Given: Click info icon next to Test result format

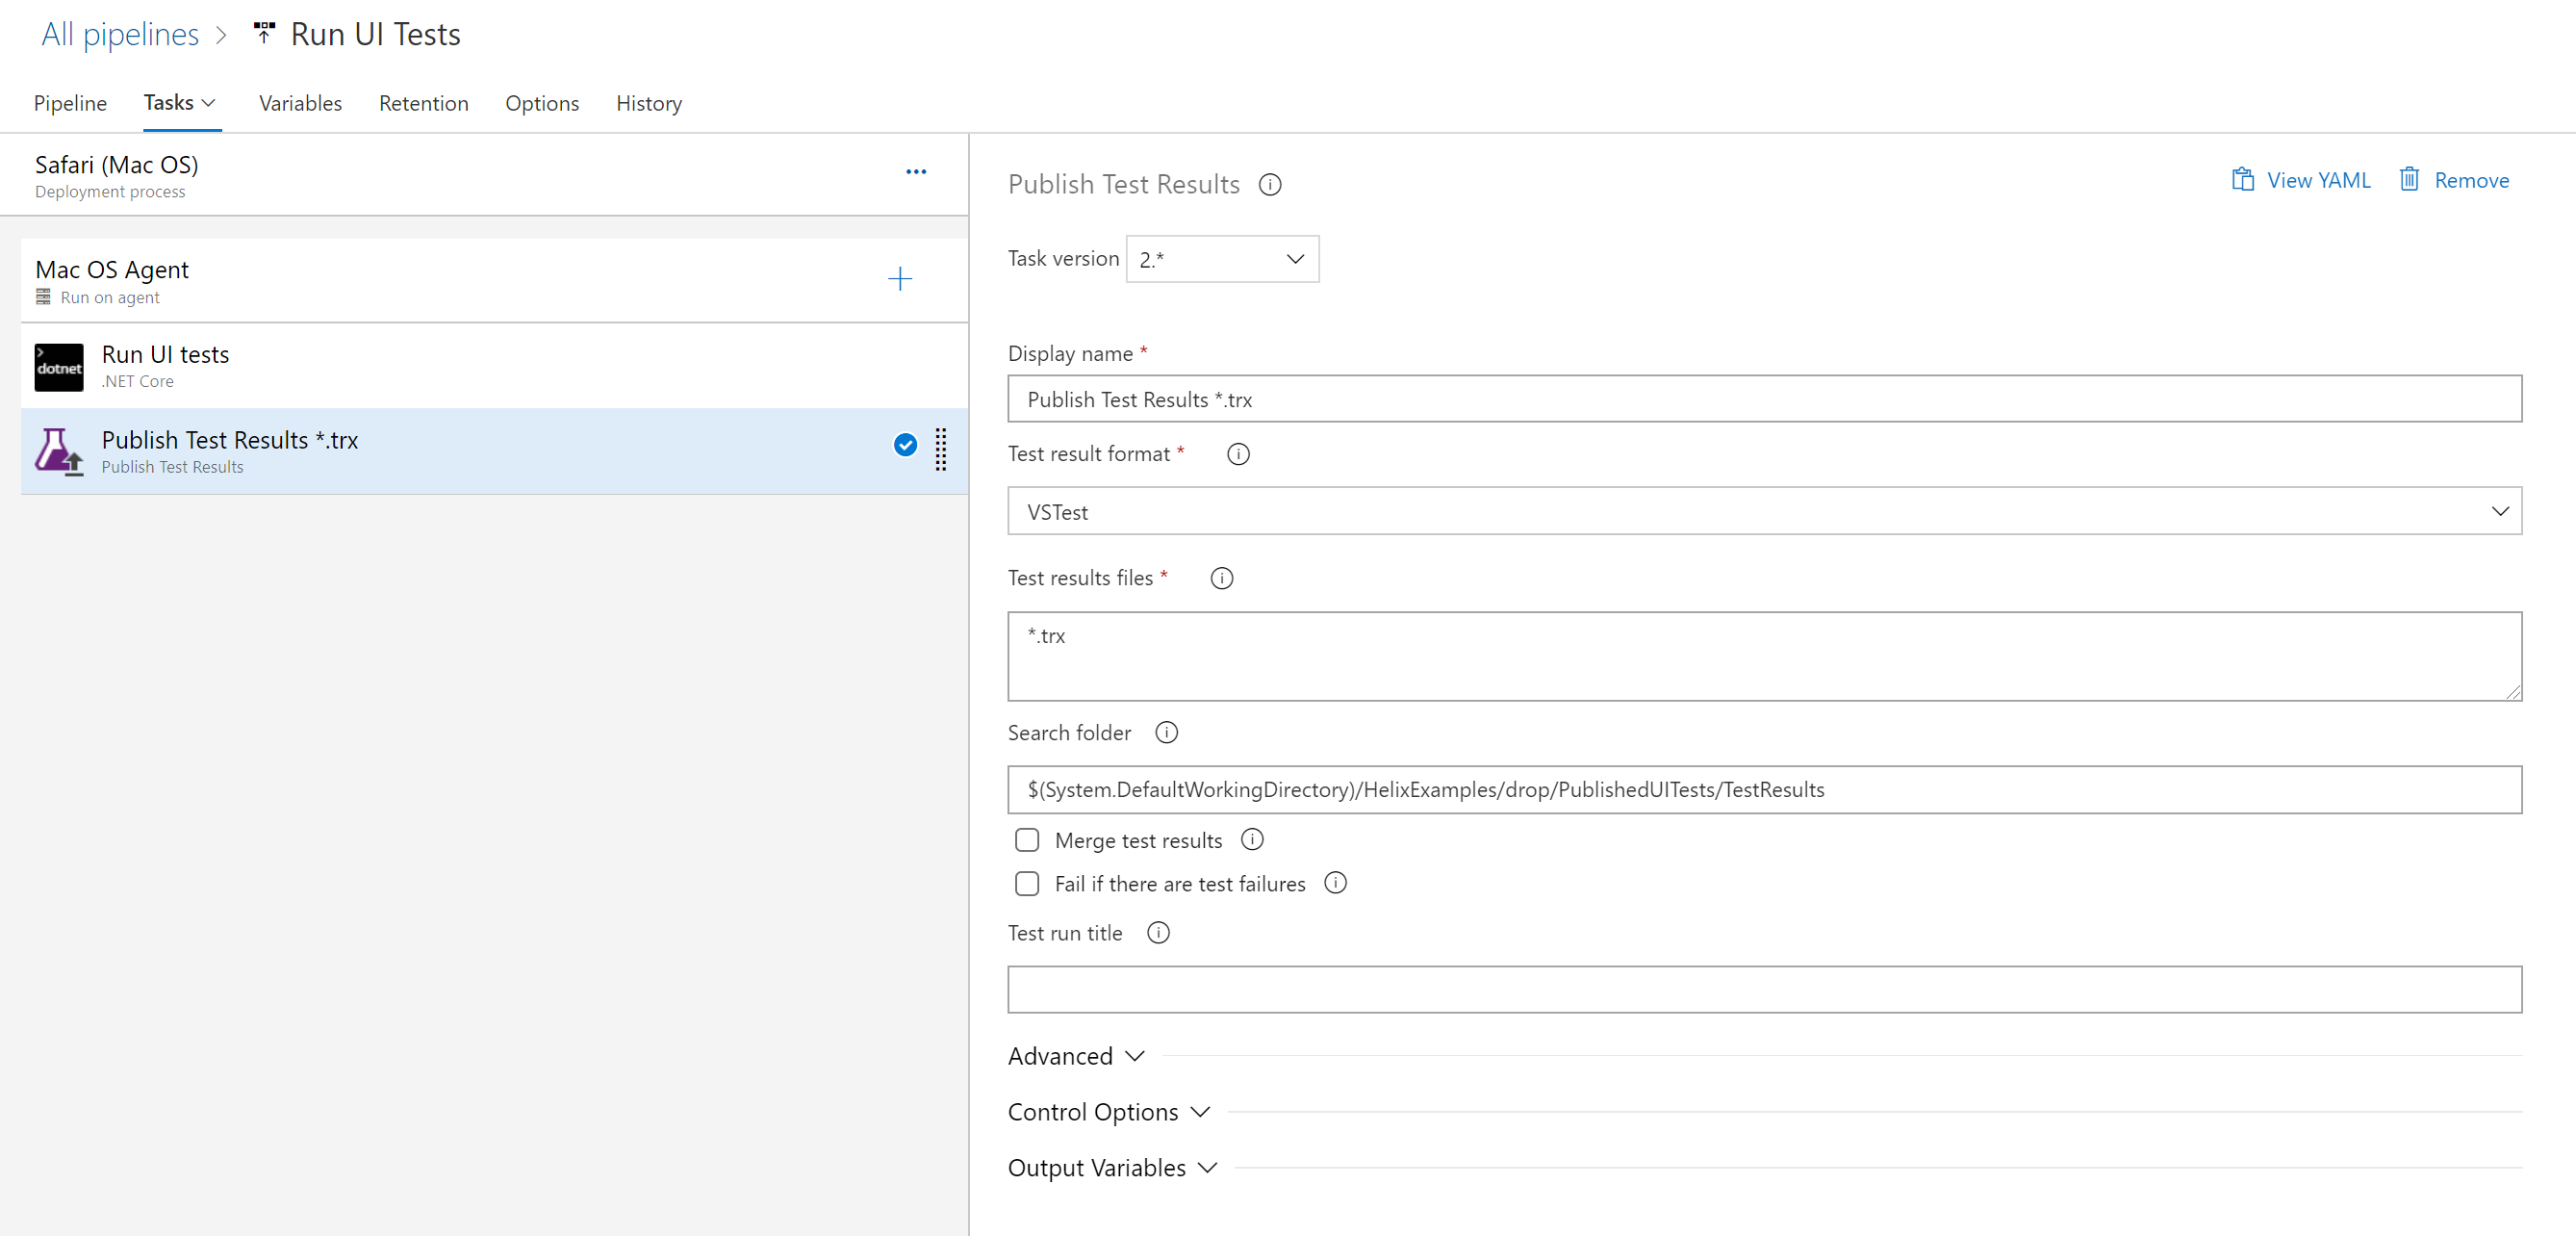Looking at the screenshot, I should point(1237,454).
